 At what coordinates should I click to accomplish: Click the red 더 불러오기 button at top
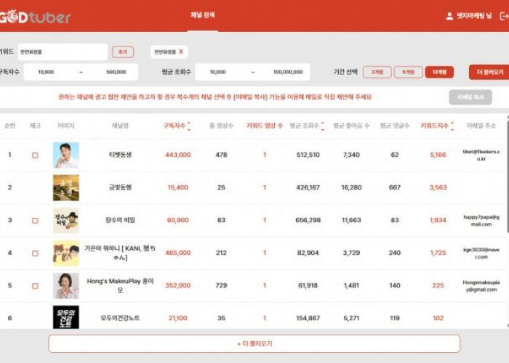(x=489, y=72)
